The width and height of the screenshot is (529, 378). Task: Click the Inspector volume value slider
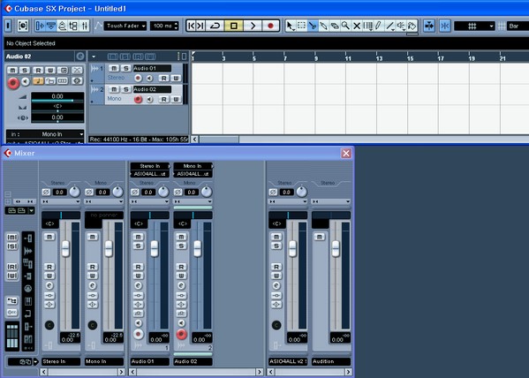57,97
